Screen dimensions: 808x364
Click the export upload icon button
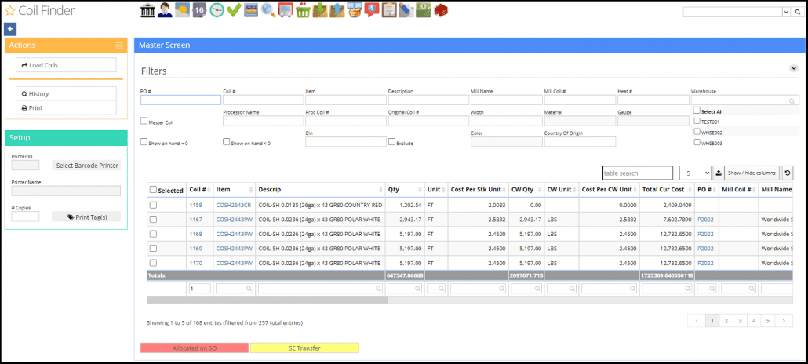point(718,173)
